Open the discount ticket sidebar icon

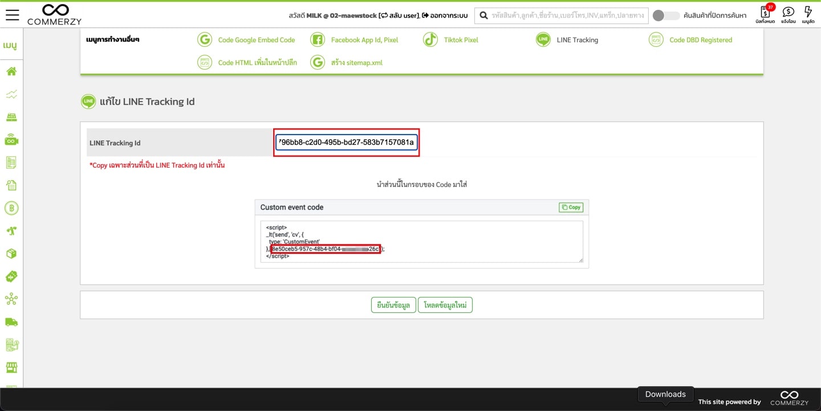pos(11,276)
